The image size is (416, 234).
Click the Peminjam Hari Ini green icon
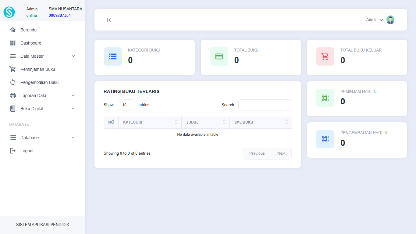click(325, 98)
